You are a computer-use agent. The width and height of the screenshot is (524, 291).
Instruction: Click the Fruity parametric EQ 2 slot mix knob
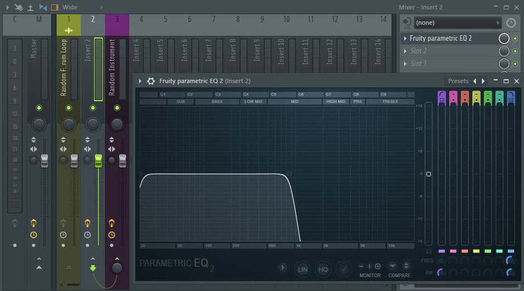(504, 38)
